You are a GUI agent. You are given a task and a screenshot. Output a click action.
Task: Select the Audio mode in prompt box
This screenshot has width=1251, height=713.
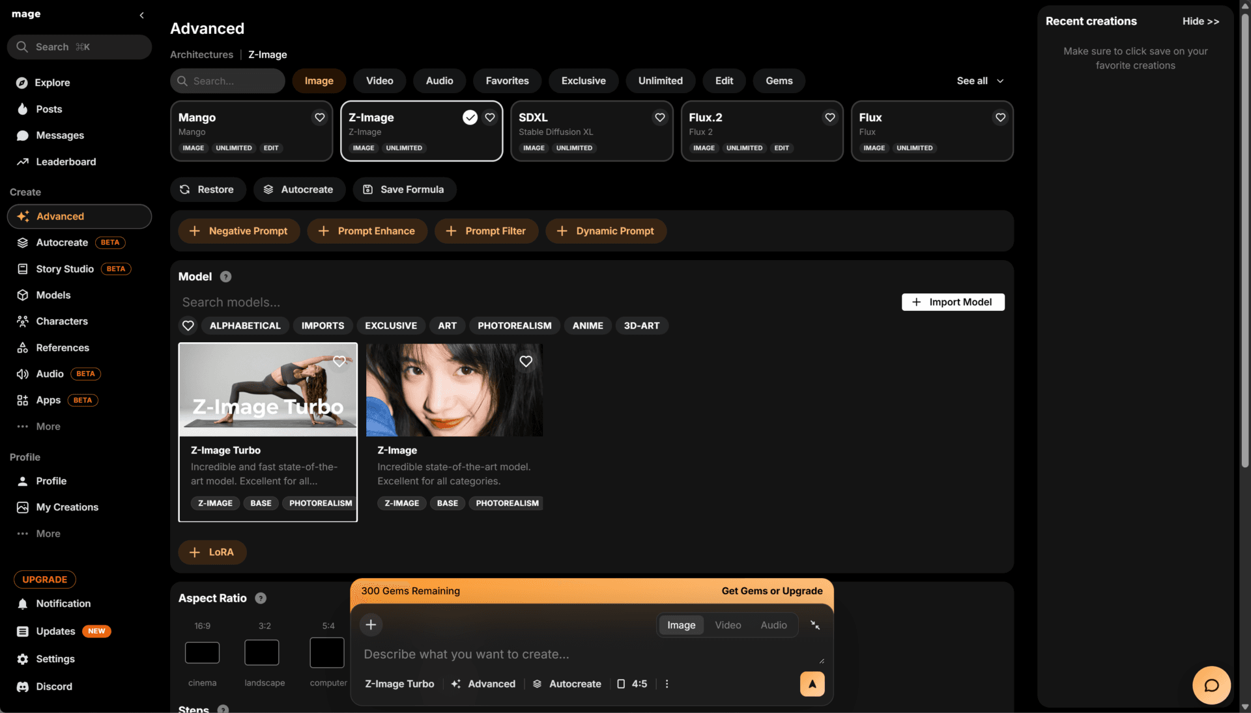773,625
